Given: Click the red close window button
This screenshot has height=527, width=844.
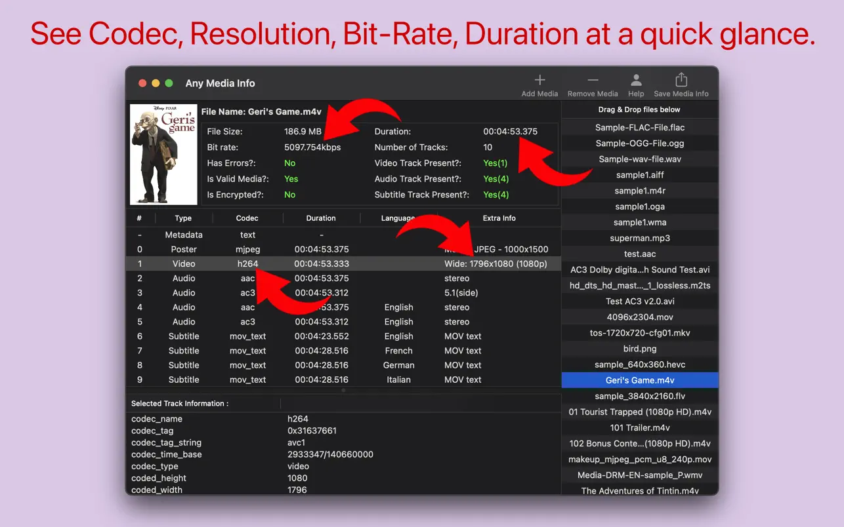Looking at the screenshot, I should coord(142,83).
